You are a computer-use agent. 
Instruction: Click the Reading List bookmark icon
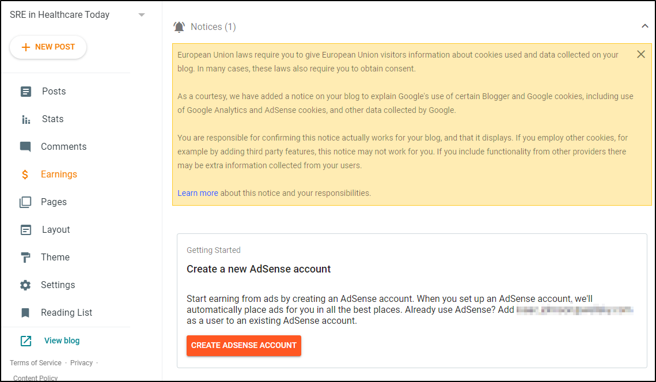25,312
